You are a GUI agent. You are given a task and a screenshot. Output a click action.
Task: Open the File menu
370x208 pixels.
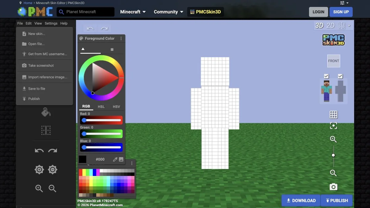click(x=20, y=23)
